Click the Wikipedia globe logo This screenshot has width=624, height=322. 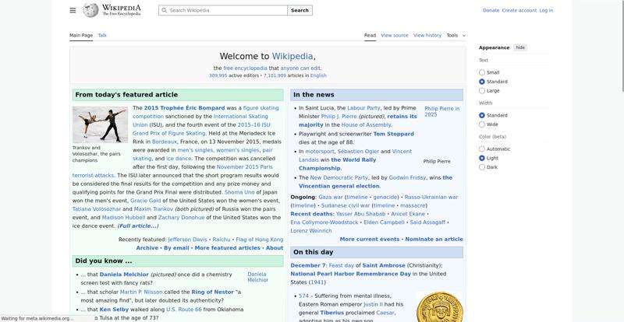click(90, 10)
